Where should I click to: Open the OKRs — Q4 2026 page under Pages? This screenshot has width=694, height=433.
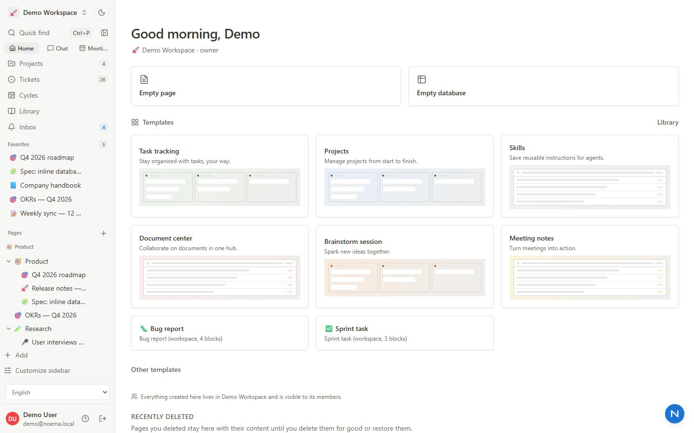pyautogui.click(x=58, y=315)
